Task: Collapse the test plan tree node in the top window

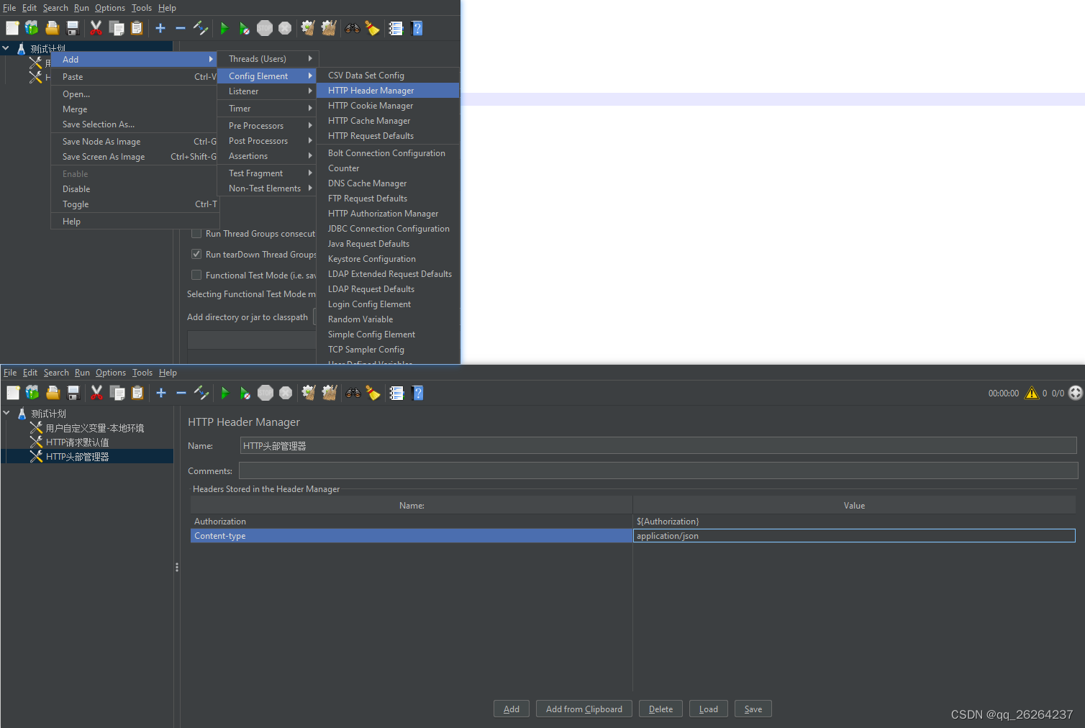Action: tap(6, 48)
